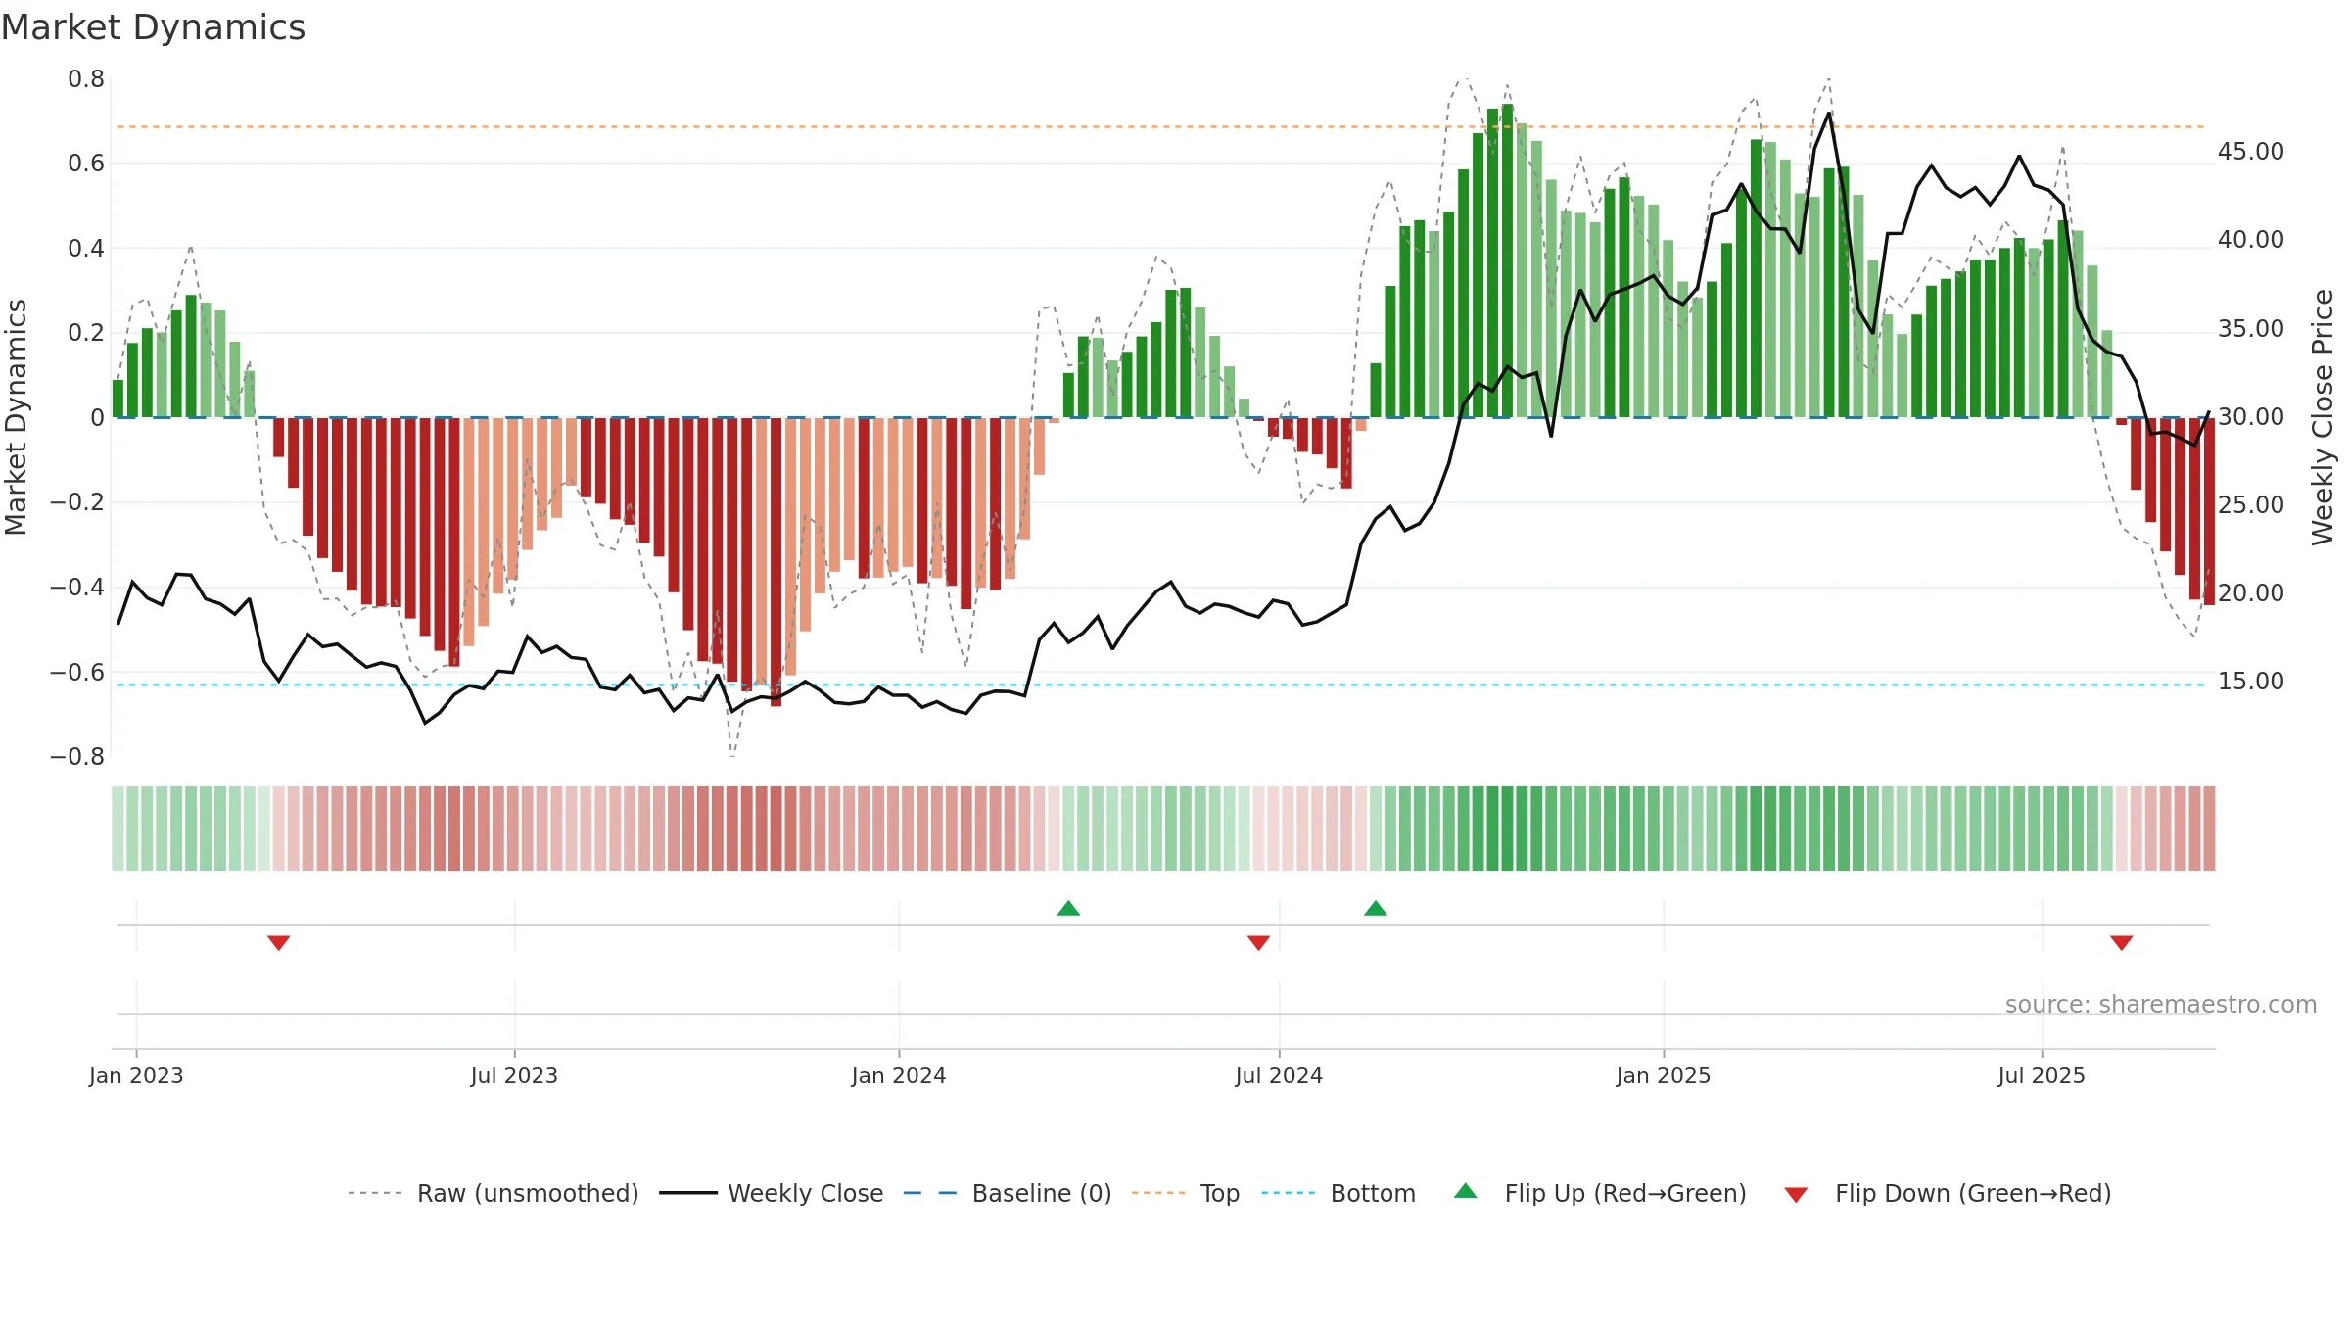Click the 0.2 left axis label
The height and width of the screenshot is (1322, 2350).
86,333
